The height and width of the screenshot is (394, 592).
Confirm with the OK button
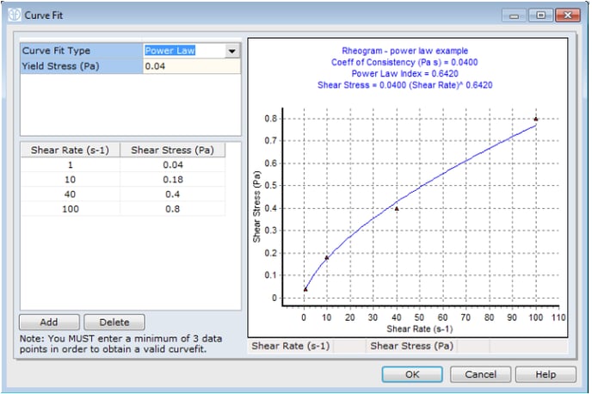pyautogui.click(x=411, y=374)
